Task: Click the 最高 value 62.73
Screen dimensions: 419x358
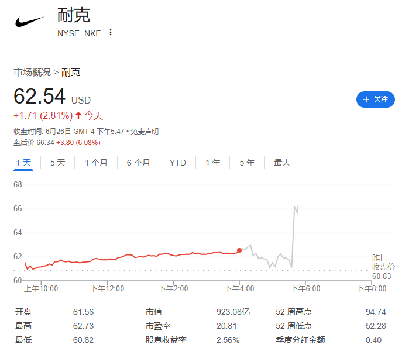Action: pyautogui.click(x=83, y=326)
